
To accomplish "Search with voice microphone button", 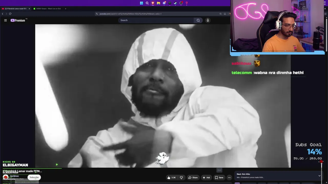I will (x=208, y=20).
